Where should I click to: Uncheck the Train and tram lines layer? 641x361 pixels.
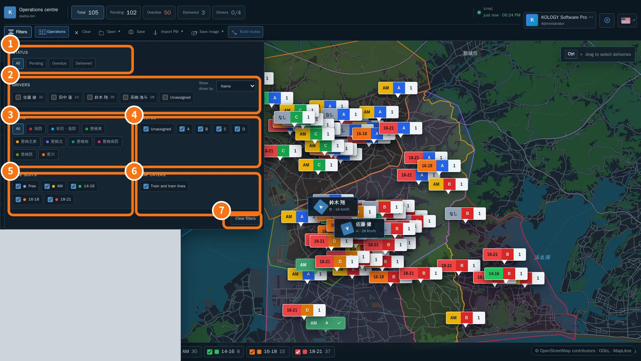(146, 186)
